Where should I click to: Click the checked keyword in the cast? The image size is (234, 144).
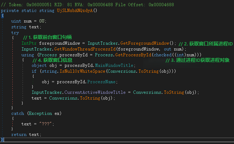pos(163,55)
